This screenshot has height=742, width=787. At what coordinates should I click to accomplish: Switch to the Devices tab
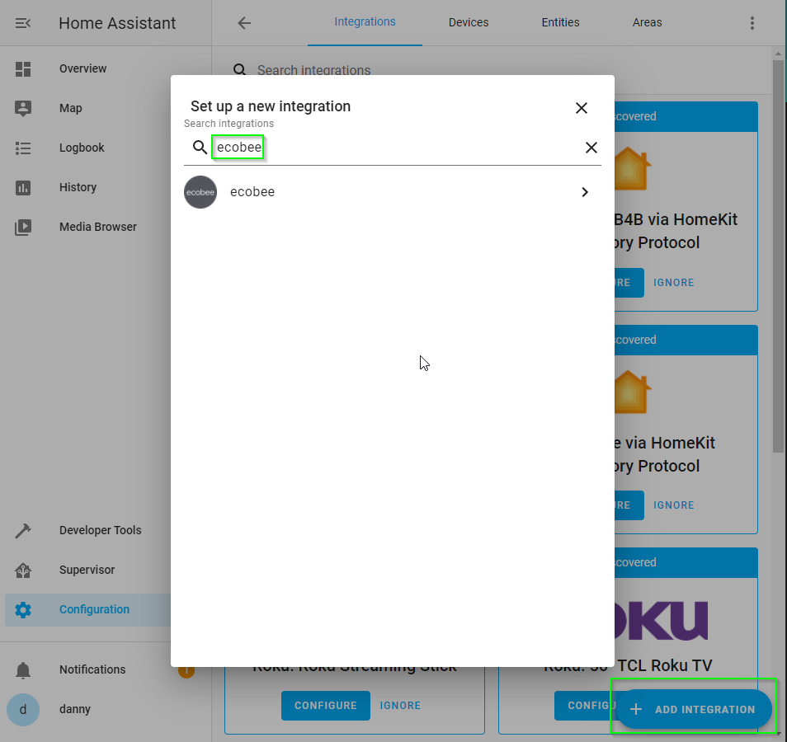click(x=469, y=22)
